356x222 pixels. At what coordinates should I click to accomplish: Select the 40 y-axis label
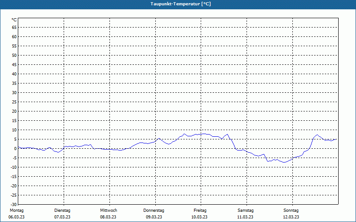click(x=14, y=74)
